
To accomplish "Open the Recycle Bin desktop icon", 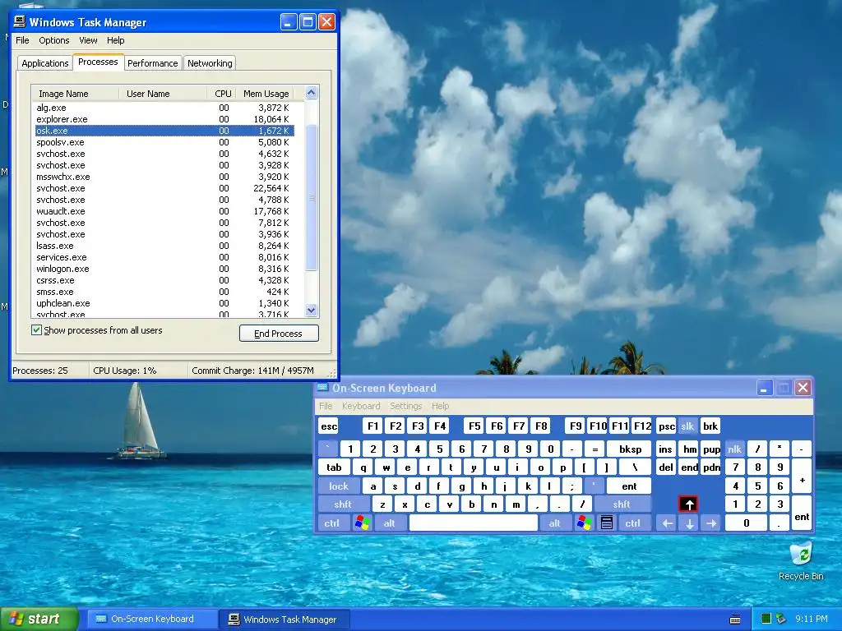I will (x=801, y=560).
